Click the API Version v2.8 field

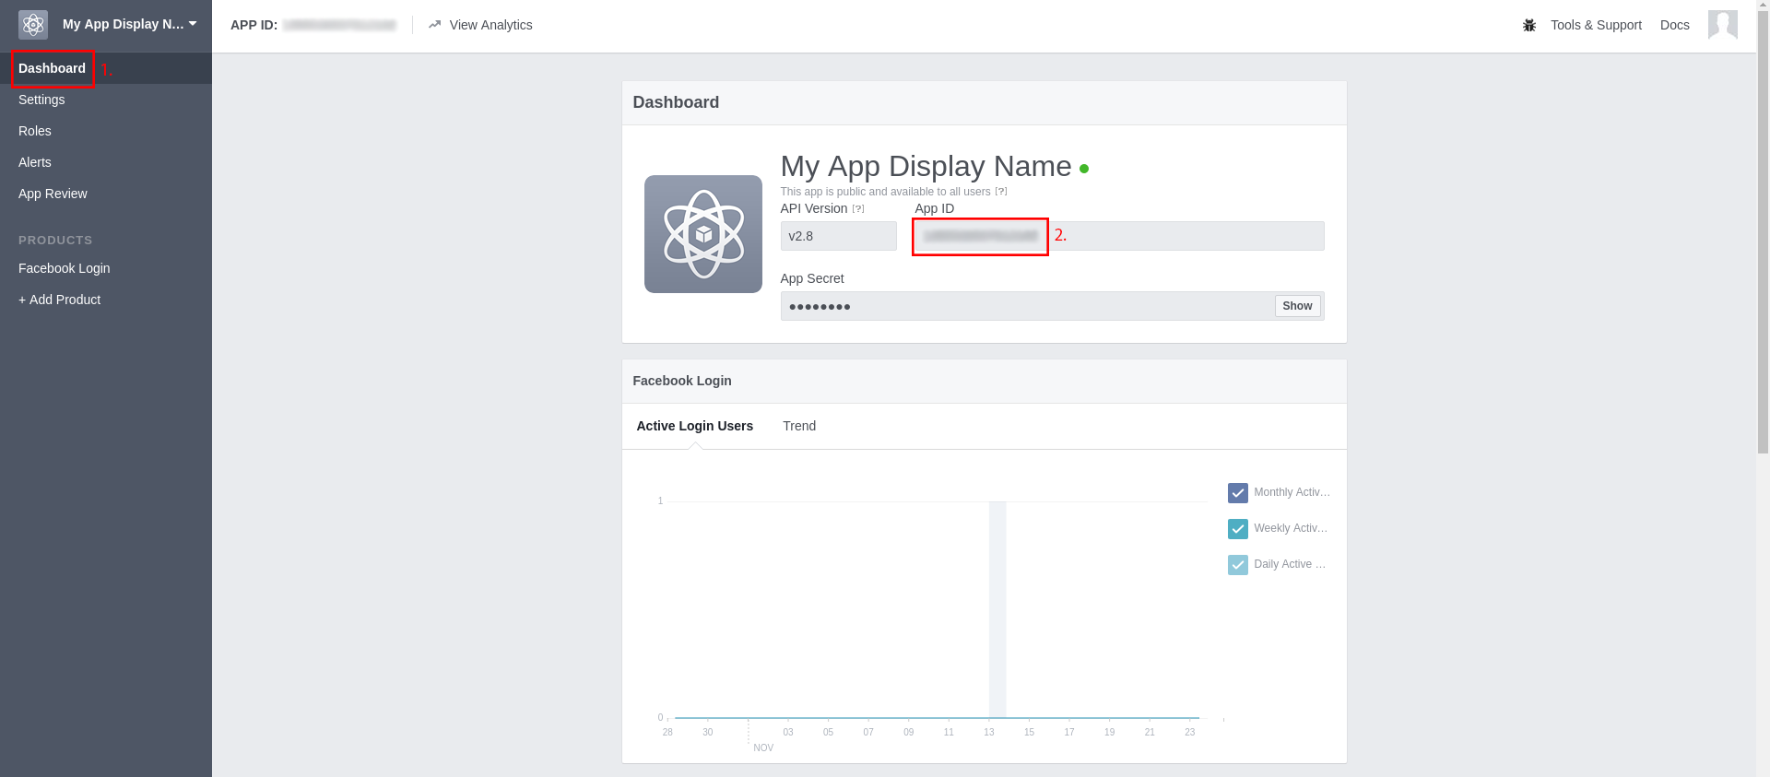(839, 236)
